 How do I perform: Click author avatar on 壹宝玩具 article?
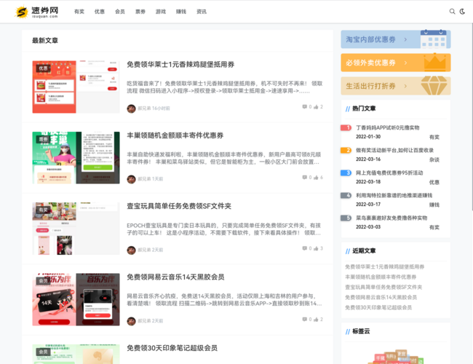131,250
